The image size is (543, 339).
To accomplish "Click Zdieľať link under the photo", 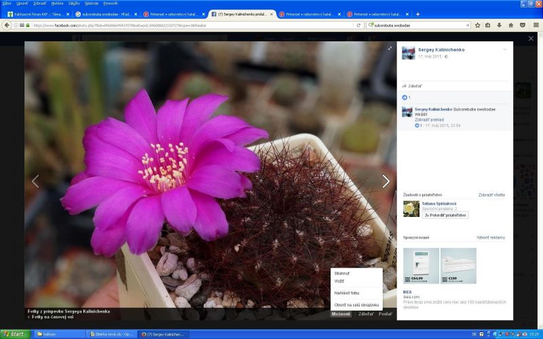I will click(x=367, y=314).
